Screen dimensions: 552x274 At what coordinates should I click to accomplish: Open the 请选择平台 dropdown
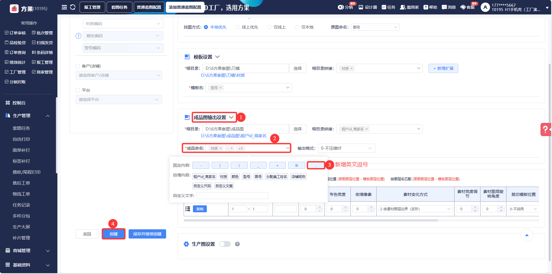119,100
